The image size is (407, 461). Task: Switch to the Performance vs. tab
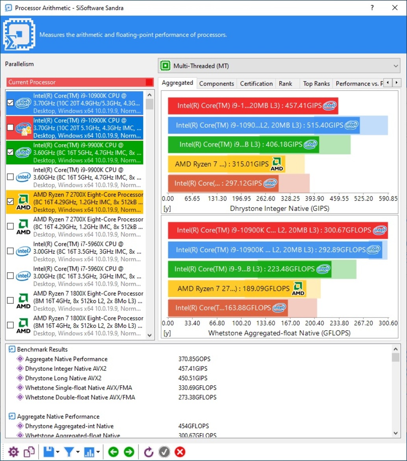358,84
